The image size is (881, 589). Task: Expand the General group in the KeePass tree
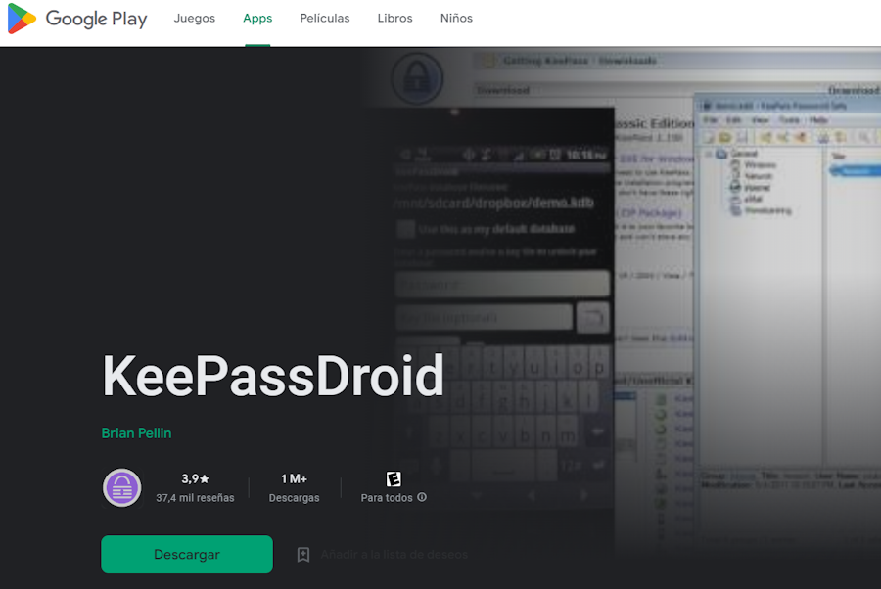[x=709, y=155]
